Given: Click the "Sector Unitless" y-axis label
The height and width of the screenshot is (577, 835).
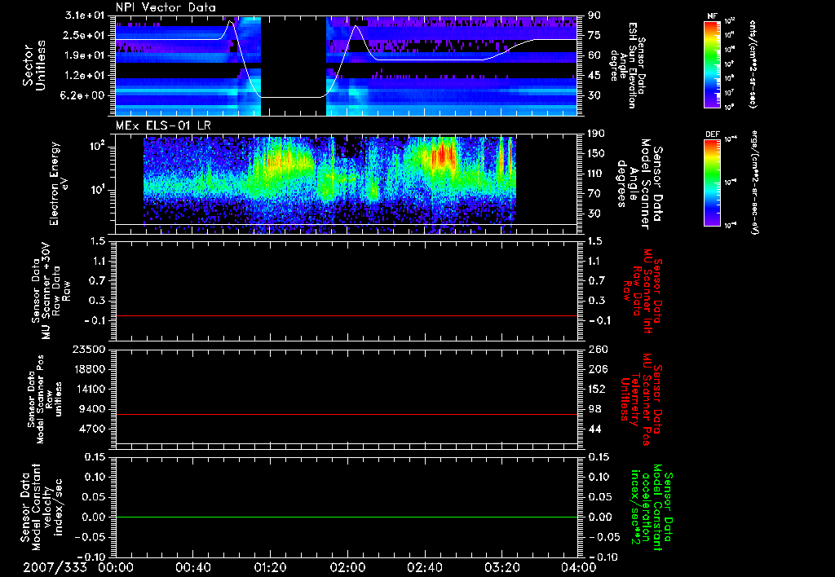Looking at the screenshot, I should [34, 65].
